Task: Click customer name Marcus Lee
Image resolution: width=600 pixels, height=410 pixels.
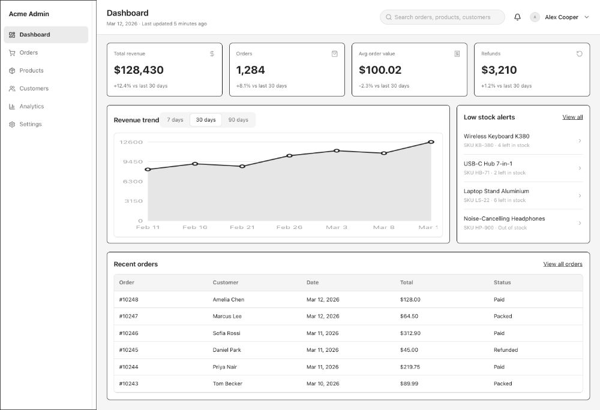Action: pos(227,316)
